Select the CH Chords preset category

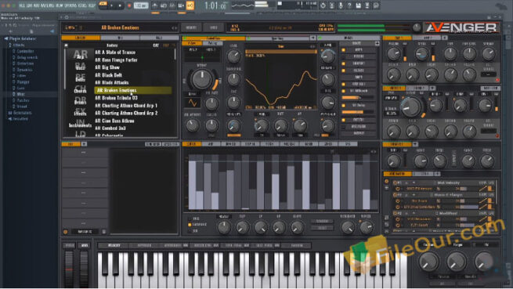tap(80, 89)
